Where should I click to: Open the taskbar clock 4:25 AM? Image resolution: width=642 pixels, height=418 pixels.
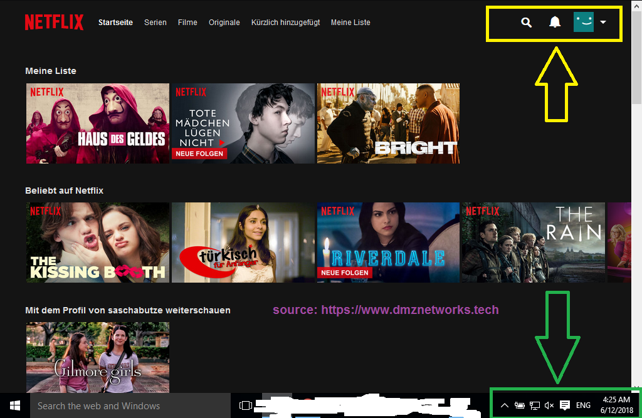616,405
